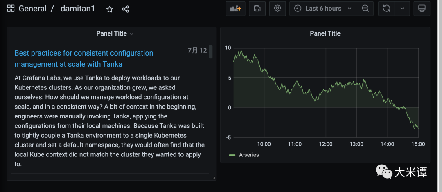Viewport: 442px width, 192px height.
Task: Click the news panel resize handle
Action: (x=214, y=178)
